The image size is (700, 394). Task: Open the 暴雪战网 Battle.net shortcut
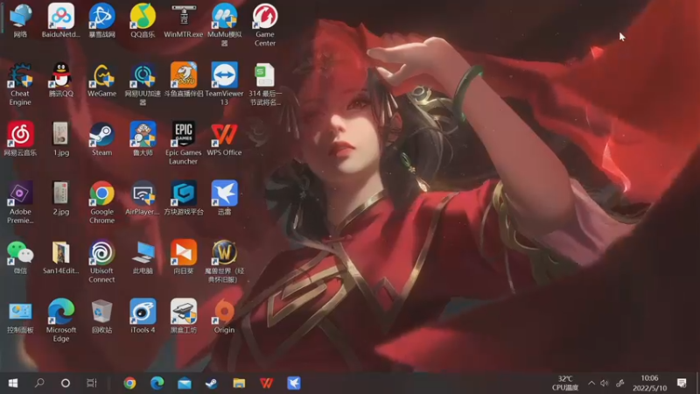click(101, 21)
